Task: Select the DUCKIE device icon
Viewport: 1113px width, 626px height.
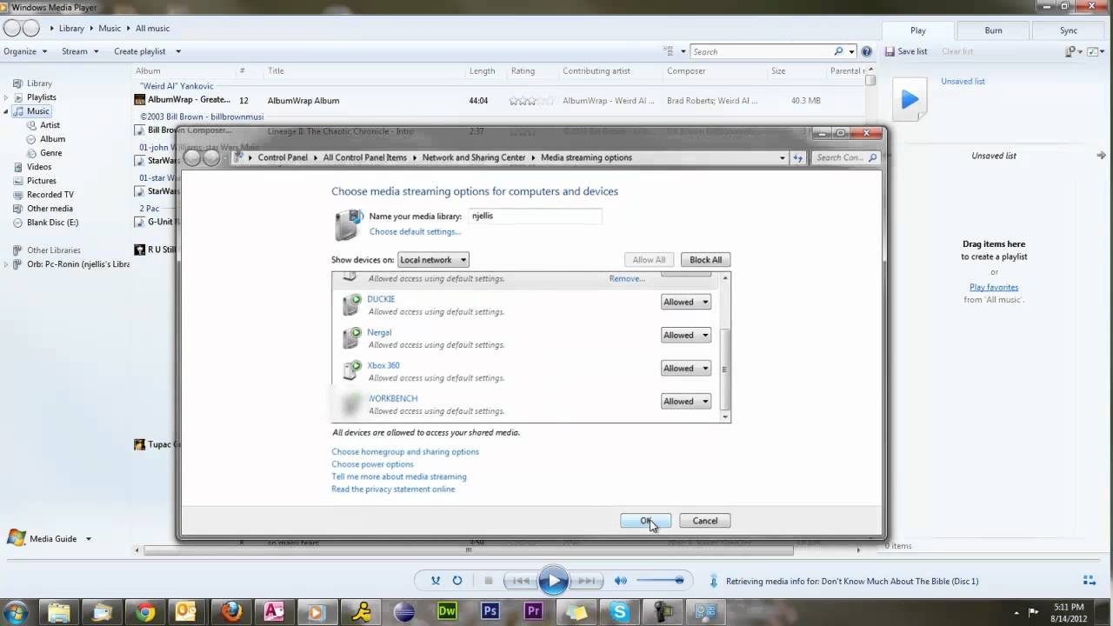Action: pyautogui.click(x=351, y=304)
